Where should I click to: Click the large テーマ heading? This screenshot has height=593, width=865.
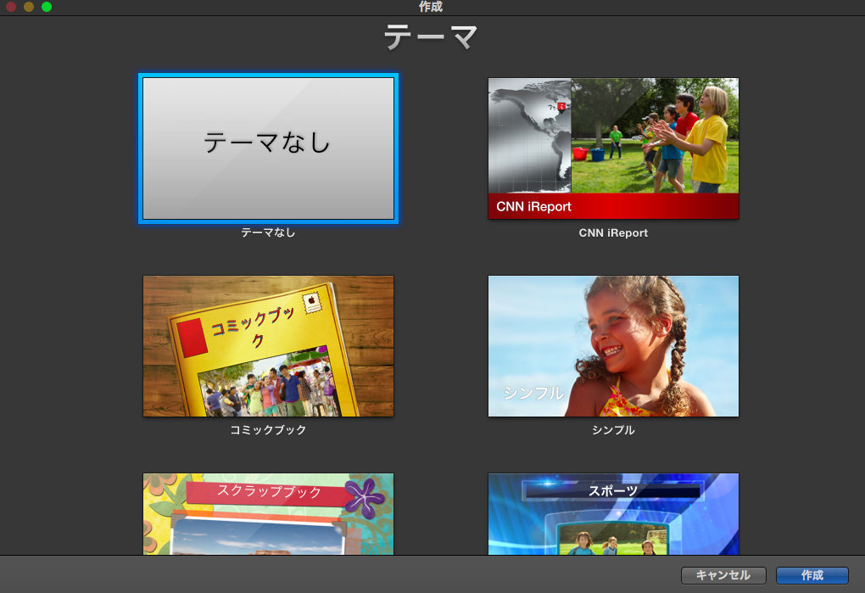432,37
